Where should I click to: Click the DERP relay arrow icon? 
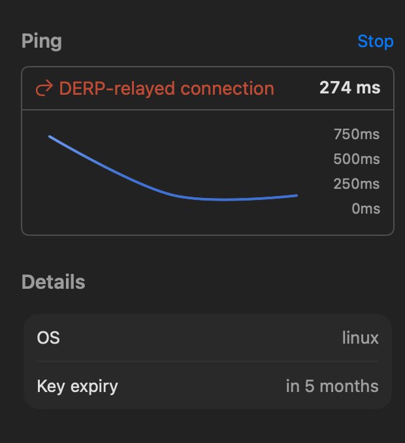point(44,89)
